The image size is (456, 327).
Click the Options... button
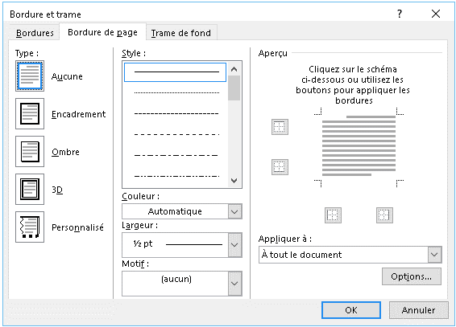coord(411,276)
